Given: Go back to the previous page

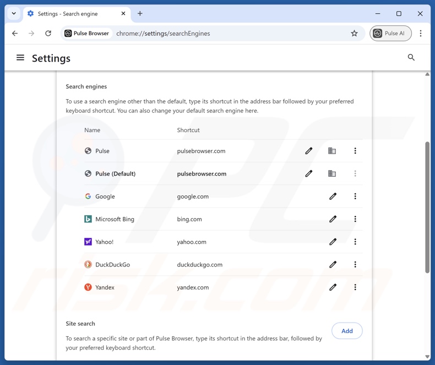Looking at the screenshot, I should pos(15,33).
